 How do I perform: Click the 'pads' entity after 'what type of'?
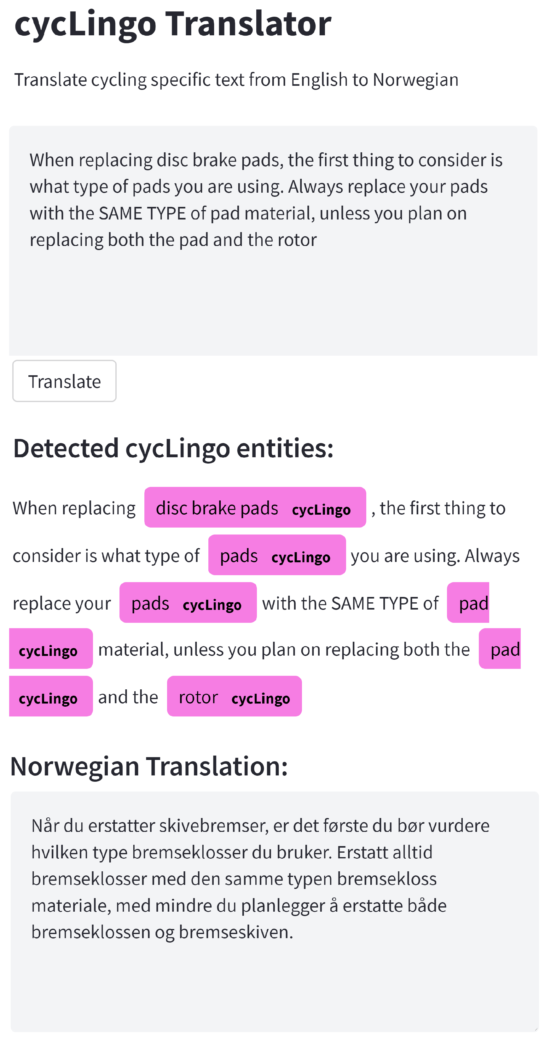point(239,556)
